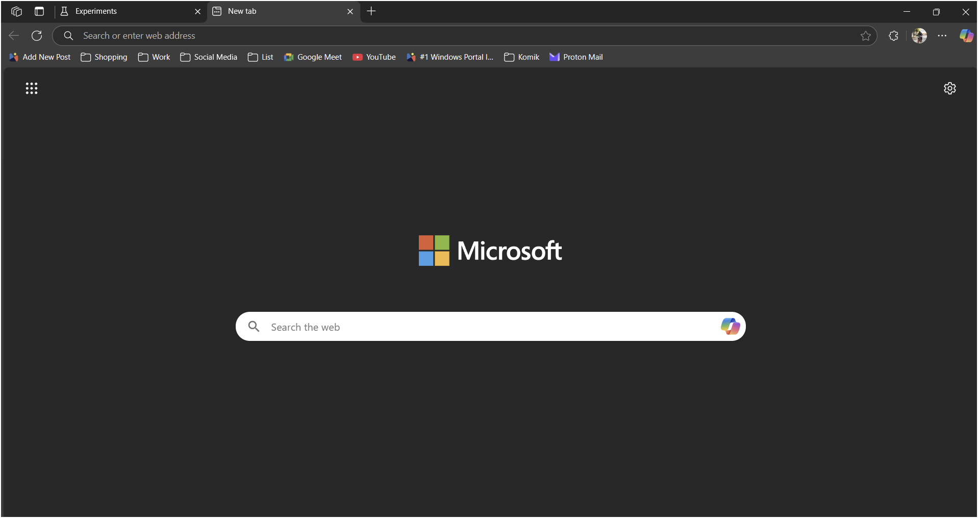This screenshot has width=978, height=518.
Task: Launch Copilot from the toolbar icon
Action: (966, 36)
